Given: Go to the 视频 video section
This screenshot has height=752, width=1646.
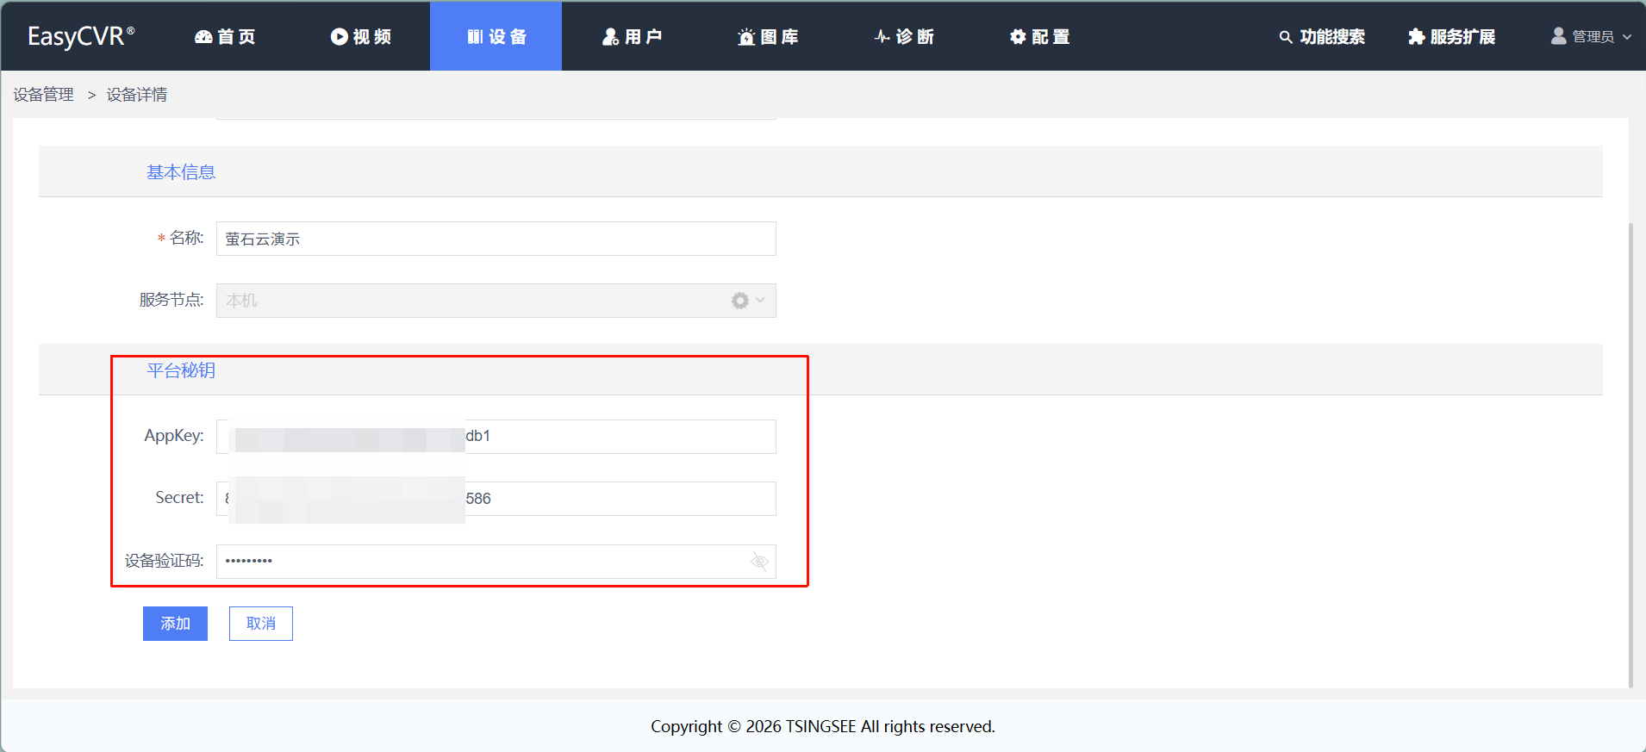Looking at the screenshot, I should [x=361, y=36].
